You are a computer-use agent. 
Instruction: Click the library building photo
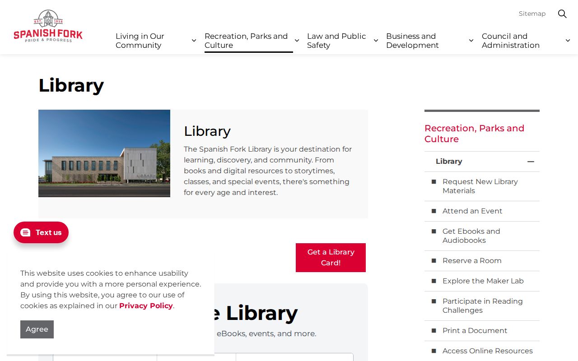(104, 153)
